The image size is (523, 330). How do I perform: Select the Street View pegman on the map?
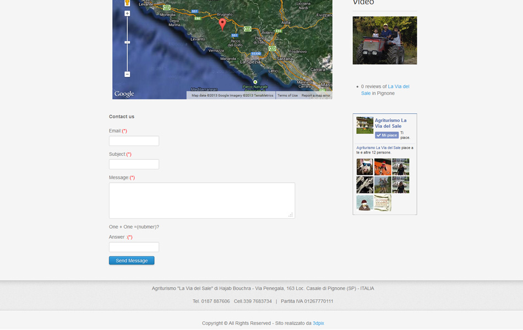[127, 3]
